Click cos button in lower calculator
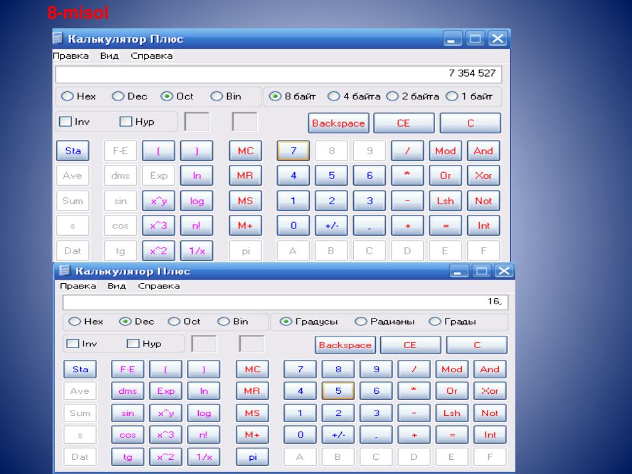This screenshot has height=474, width=632. click(x=127, y=435)
